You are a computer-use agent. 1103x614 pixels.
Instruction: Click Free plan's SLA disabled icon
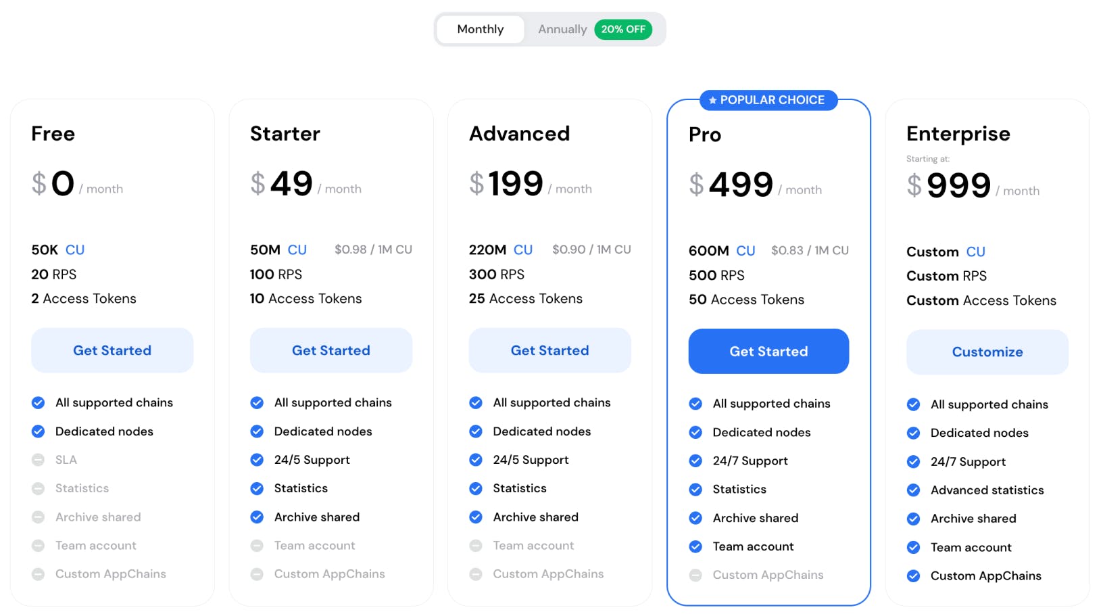(39, 460)
